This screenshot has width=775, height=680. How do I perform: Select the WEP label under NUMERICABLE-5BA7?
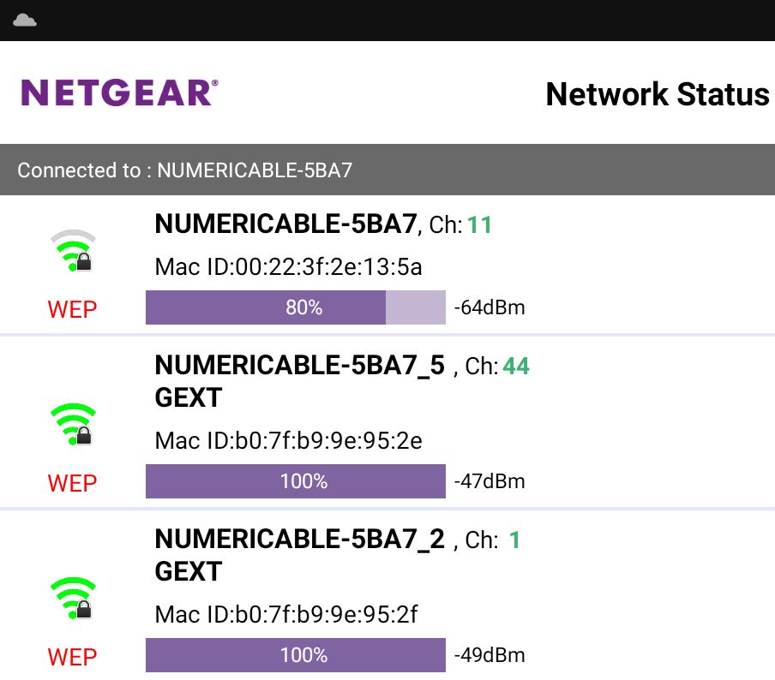pos(72,310)
